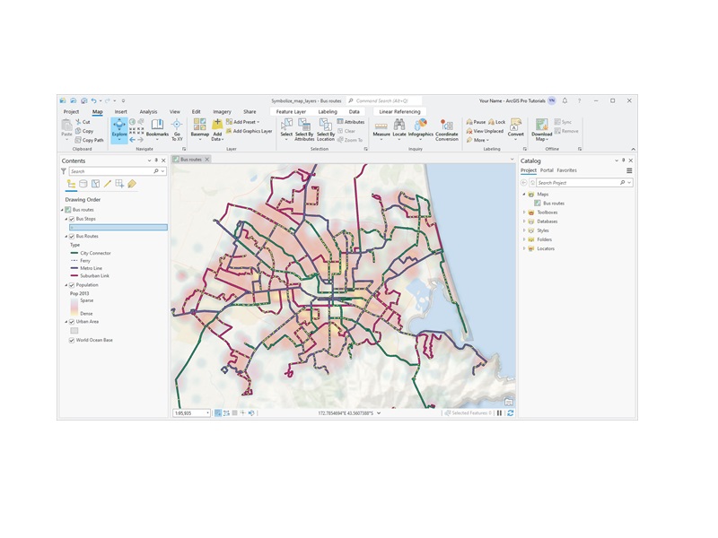Image resolution: width=718 pixels, height=538 pixels.
Task: Toggle the Population layer visibility
Action: (x=72, y=285)
